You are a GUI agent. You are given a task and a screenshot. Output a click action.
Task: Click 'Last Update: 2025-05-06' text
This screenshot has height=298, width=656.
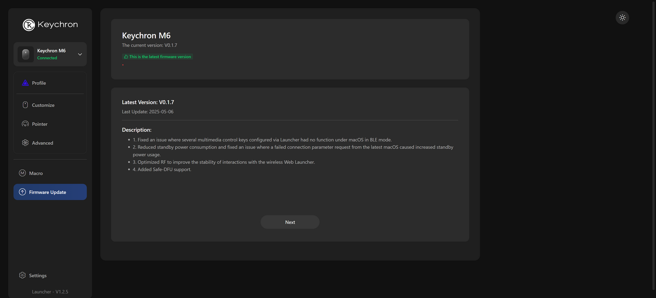click(148, 112)
